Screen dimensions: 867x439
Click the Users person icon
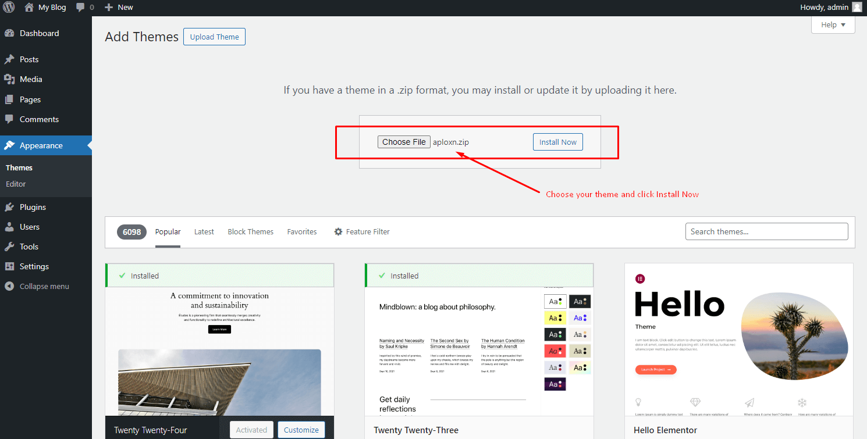[x=9, y=227]
